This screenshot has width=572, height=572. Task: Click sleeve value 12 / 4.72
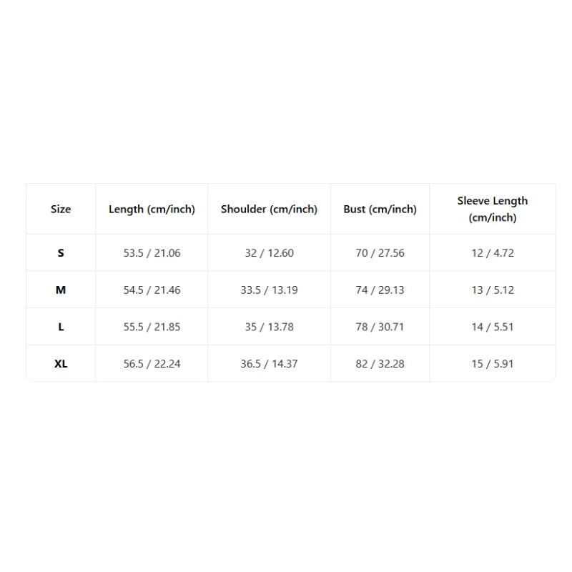(493, 253)
